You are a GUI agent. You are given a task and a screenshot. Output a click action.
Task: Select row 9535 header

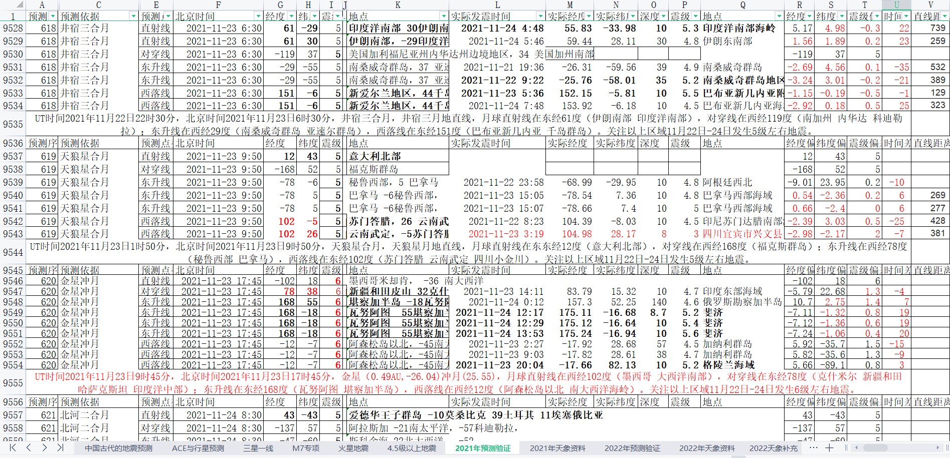pyautogui.click(x=13, y=124)
